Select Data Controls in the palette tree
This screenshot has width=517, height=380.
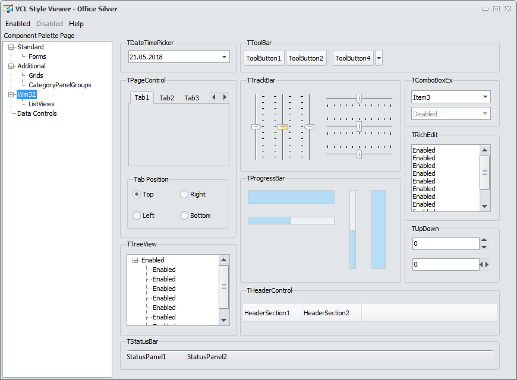[x=37, y=114]
